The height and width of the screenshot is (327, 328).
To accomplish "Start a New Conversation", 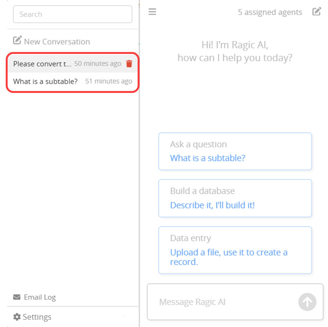I will tap(57, 42).
